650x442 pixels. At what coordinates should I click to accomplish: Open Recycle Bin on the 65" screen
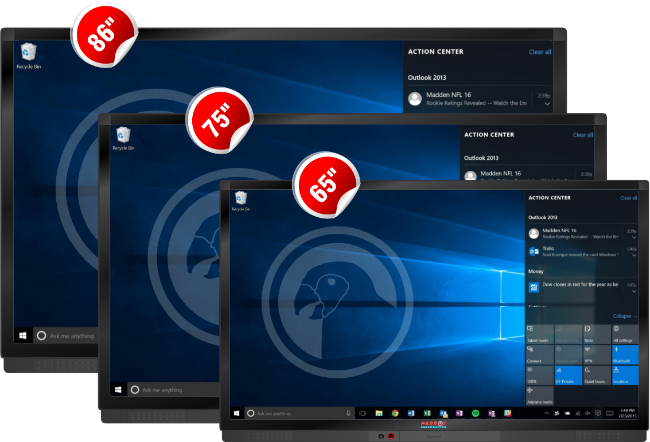pos(241,201)
